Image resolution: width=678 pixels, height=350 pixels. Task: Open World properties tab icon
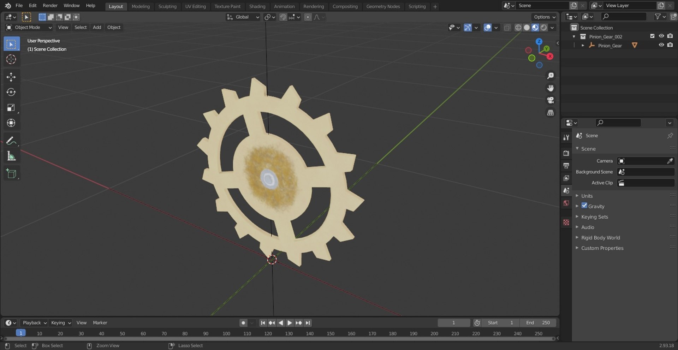[x=566, y=203]
